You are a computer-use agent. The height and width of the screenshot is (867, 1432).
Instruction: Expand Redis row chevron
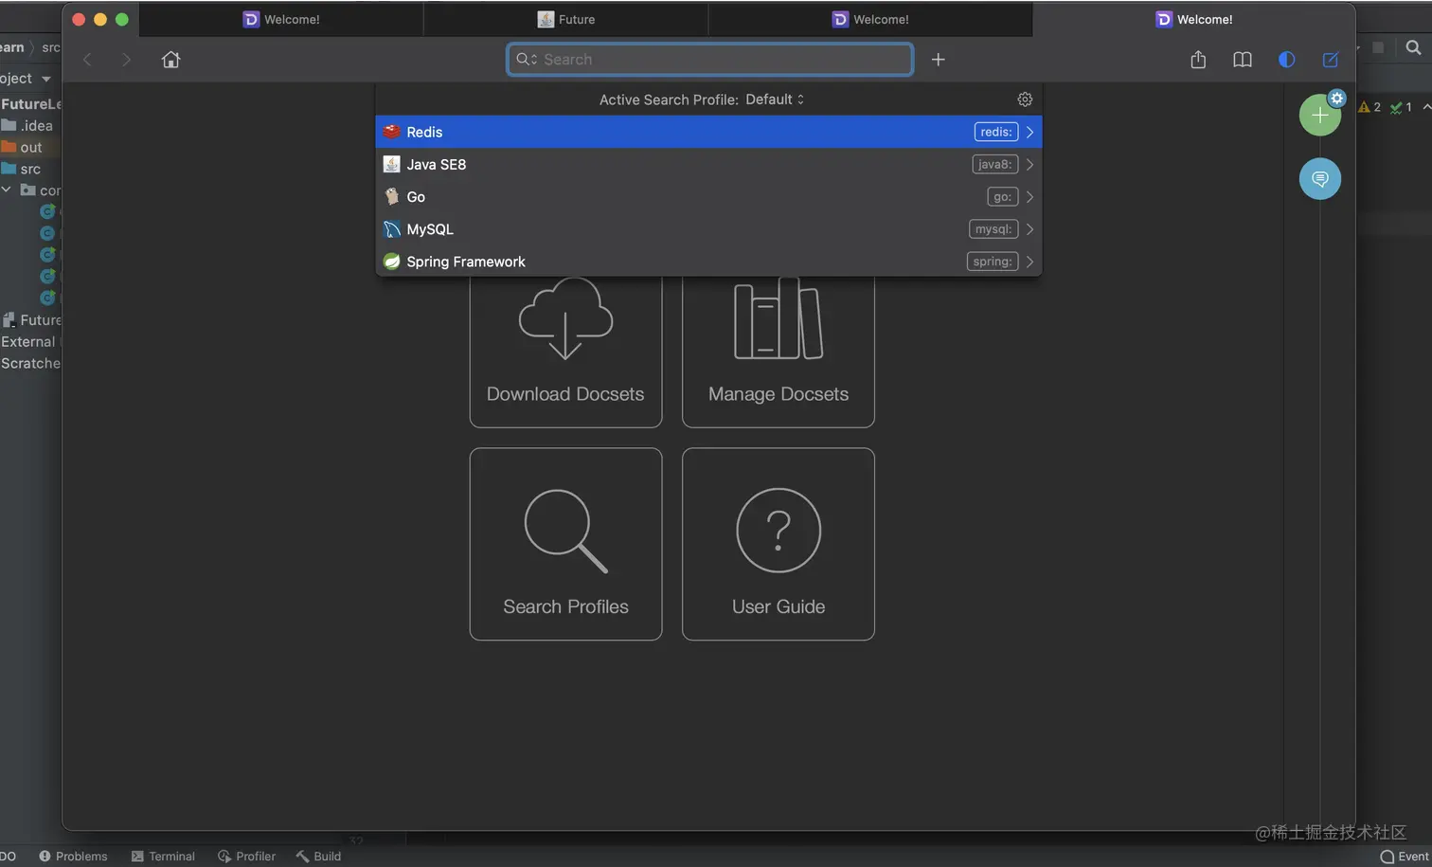coord(1029,132)
